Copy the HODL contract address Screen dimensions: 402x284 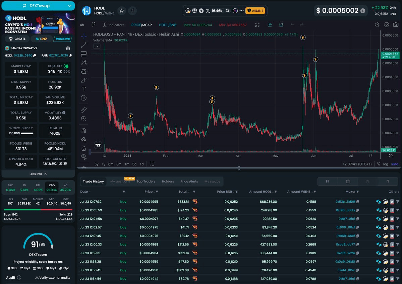pyautogui.click(x=35, y=56)
